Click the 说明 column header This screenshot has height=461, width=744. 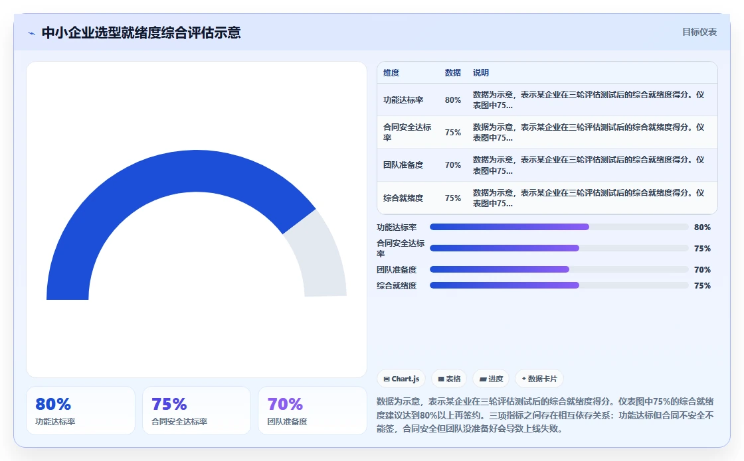tap(481, 73)
